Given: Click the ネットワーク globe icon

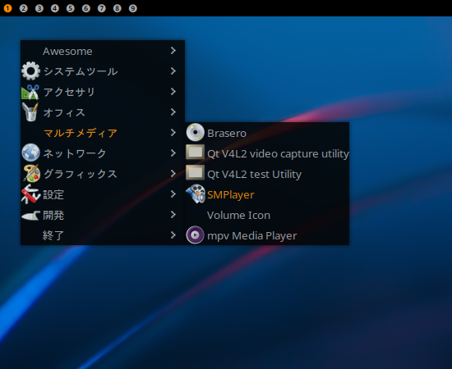Looking at the screenshot, I should click(x=31, y=153).
